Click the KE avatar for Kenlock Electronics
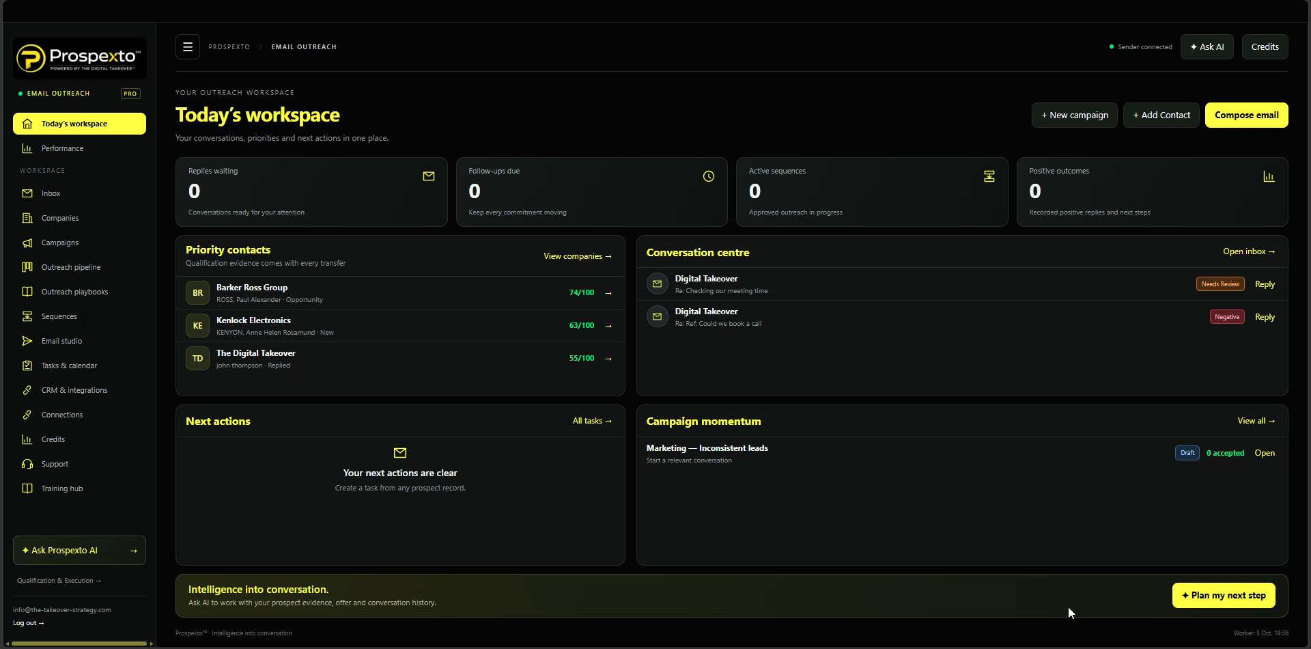Screen dimensions: 1311x649 coord(197,326)
